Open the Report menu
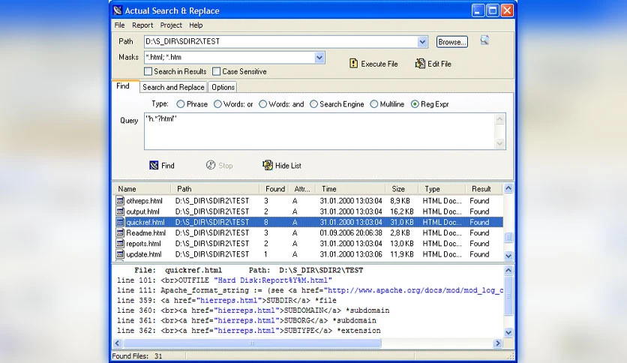Image resolution: width=627 pixels, height=363 pixels. pos(142,25)
